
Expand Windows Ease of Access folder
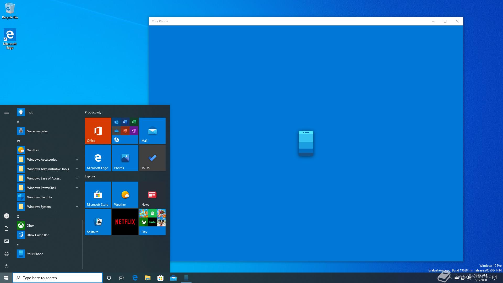pos(48,178)
